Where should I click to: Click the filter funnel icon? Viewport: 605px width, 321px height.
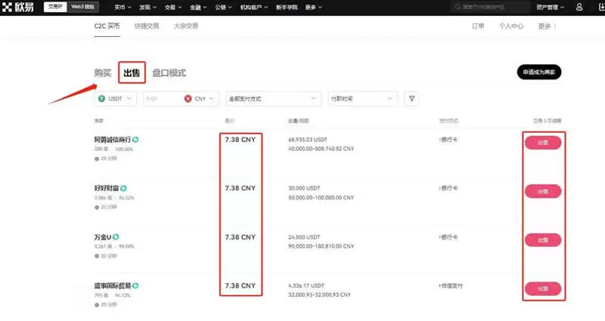411,98
